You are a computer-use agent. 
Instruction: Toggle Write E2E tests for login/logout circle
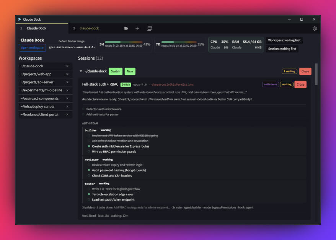pos(89,189)
